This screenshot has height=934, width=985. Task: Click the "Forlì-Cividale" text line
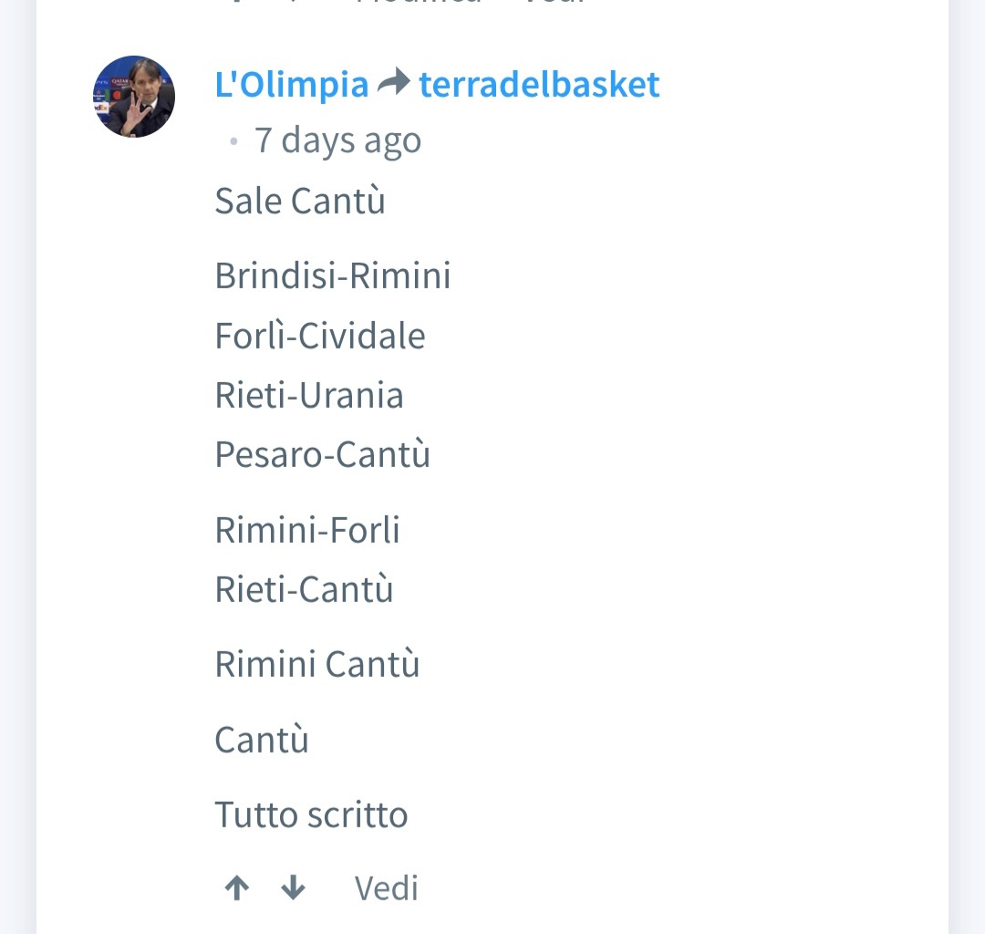pyautogui.click(x=320, y=336)
